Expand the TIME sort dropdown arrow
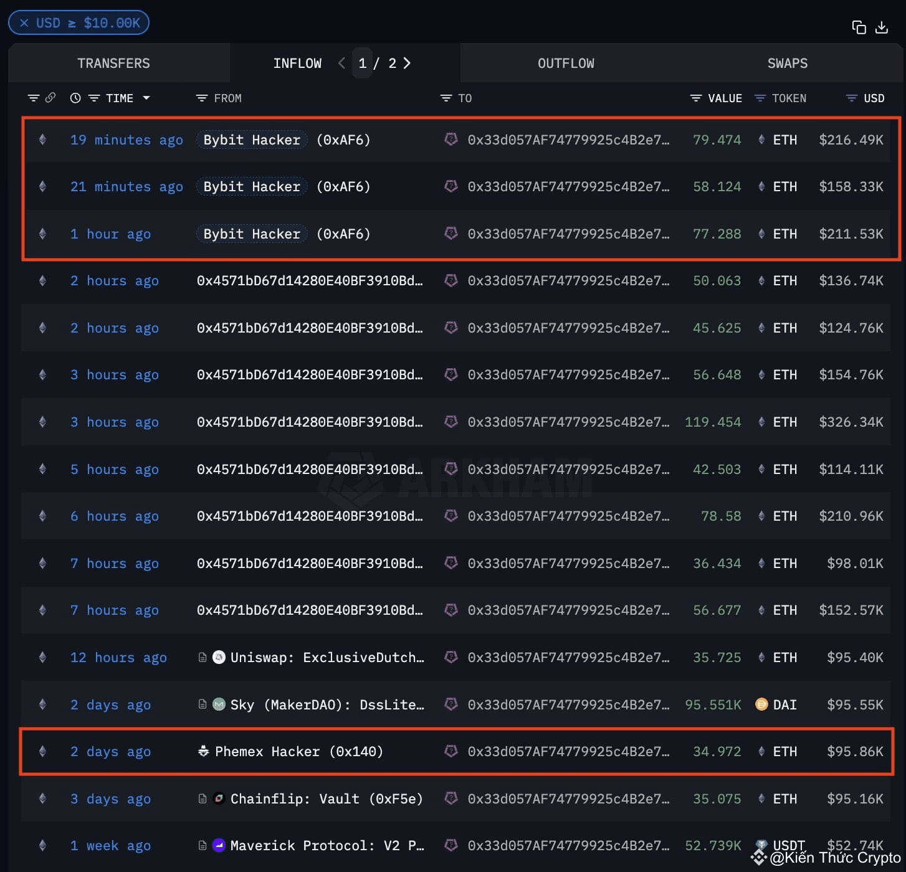 [x=146, y=98]
